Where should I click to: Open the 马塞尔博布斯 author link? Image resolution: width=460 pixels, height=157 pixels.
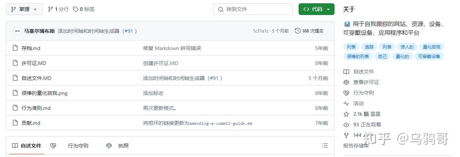39,31
